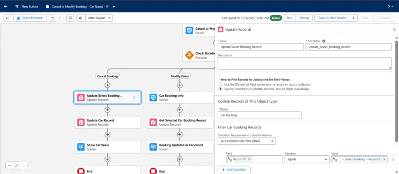The width and height of the screenshot is (399, 174).
Task: Click the Update Car Record element icon
Action: [81, 122]
